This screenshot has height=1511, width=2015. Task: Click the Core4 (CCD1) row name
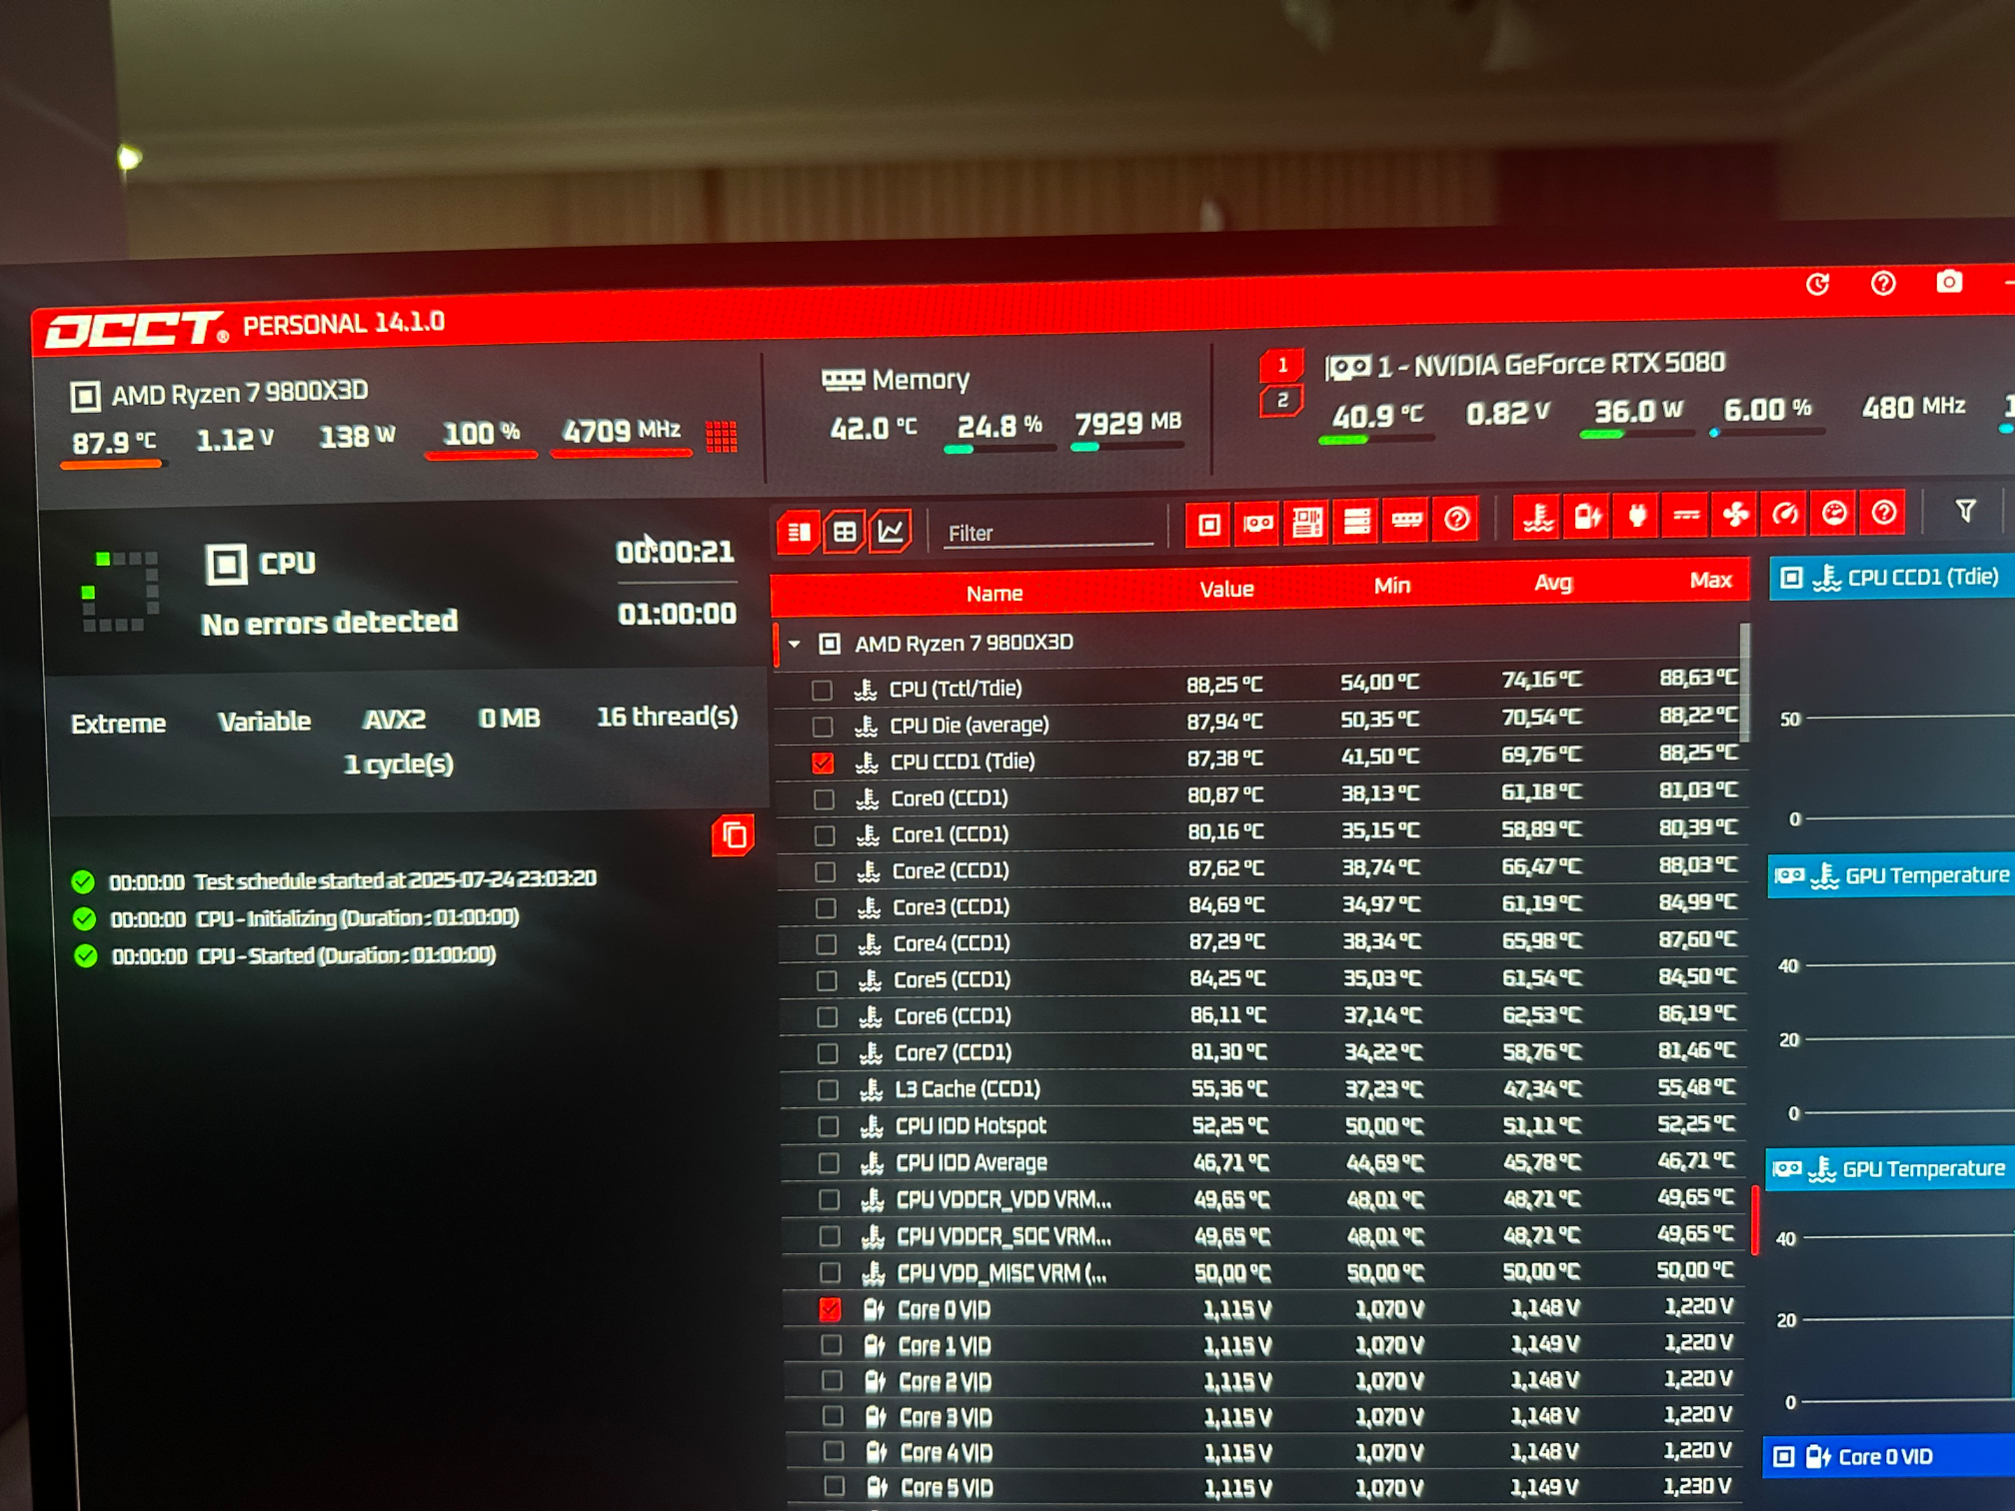(x=951, y=944)
